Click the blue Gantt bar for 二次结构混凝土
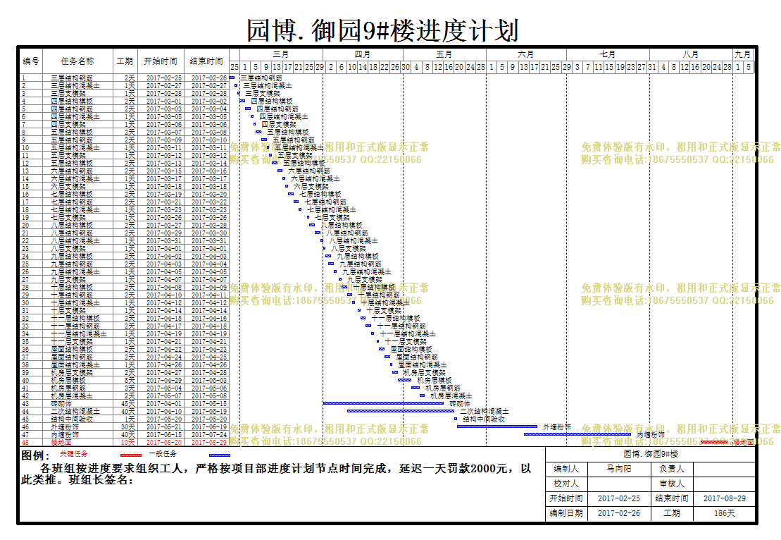Image resolution: width=781 pixels, height=540 pixels. coord(401,411)
